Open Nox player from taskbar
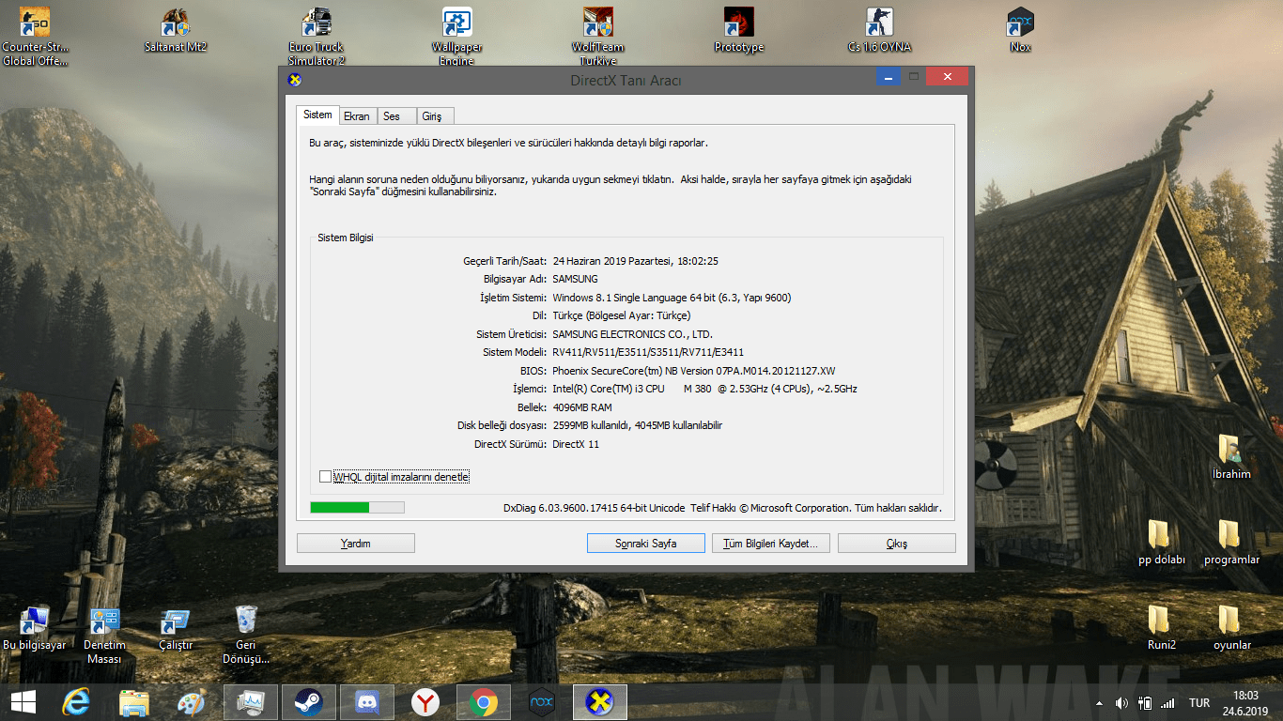Image resolution: width=1283 pixels, height=721 pixels. tap(542, 702)
